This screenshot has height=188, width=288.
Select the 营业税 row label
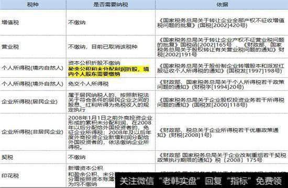point(10,46)
